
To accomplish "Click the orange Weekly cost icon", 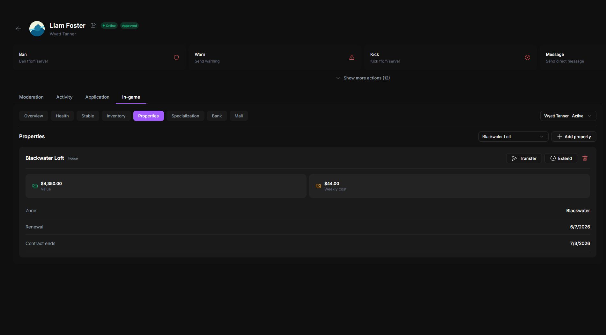I will coord(319,186).
